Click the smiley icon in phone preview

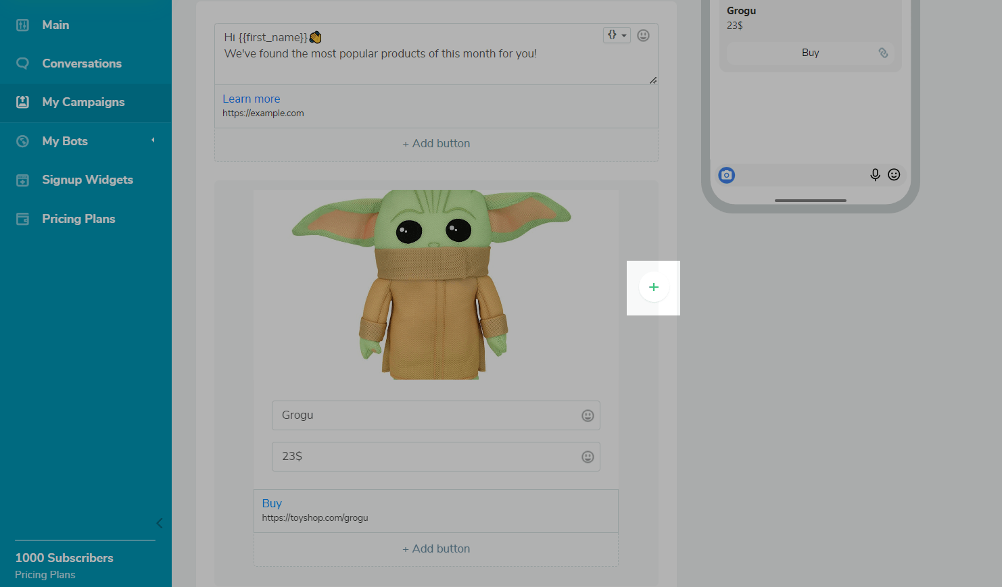click(894, 175)
